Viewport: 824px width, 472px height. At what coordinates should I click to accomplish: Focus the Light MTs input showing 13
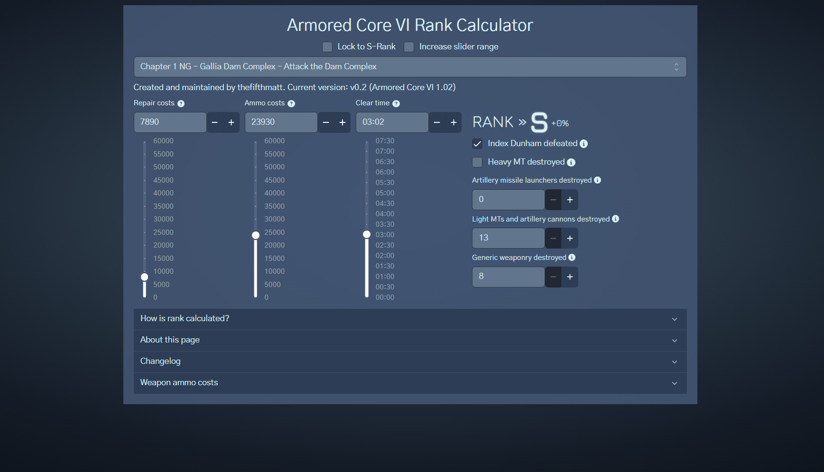pos(508,238)
